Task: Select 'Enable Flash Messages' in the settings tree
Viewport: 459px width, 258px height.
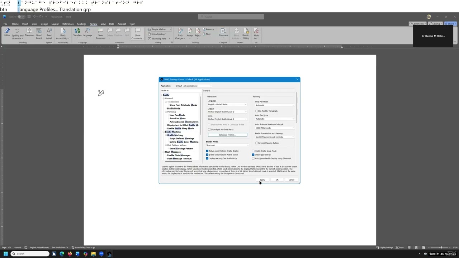Action: 179,155
